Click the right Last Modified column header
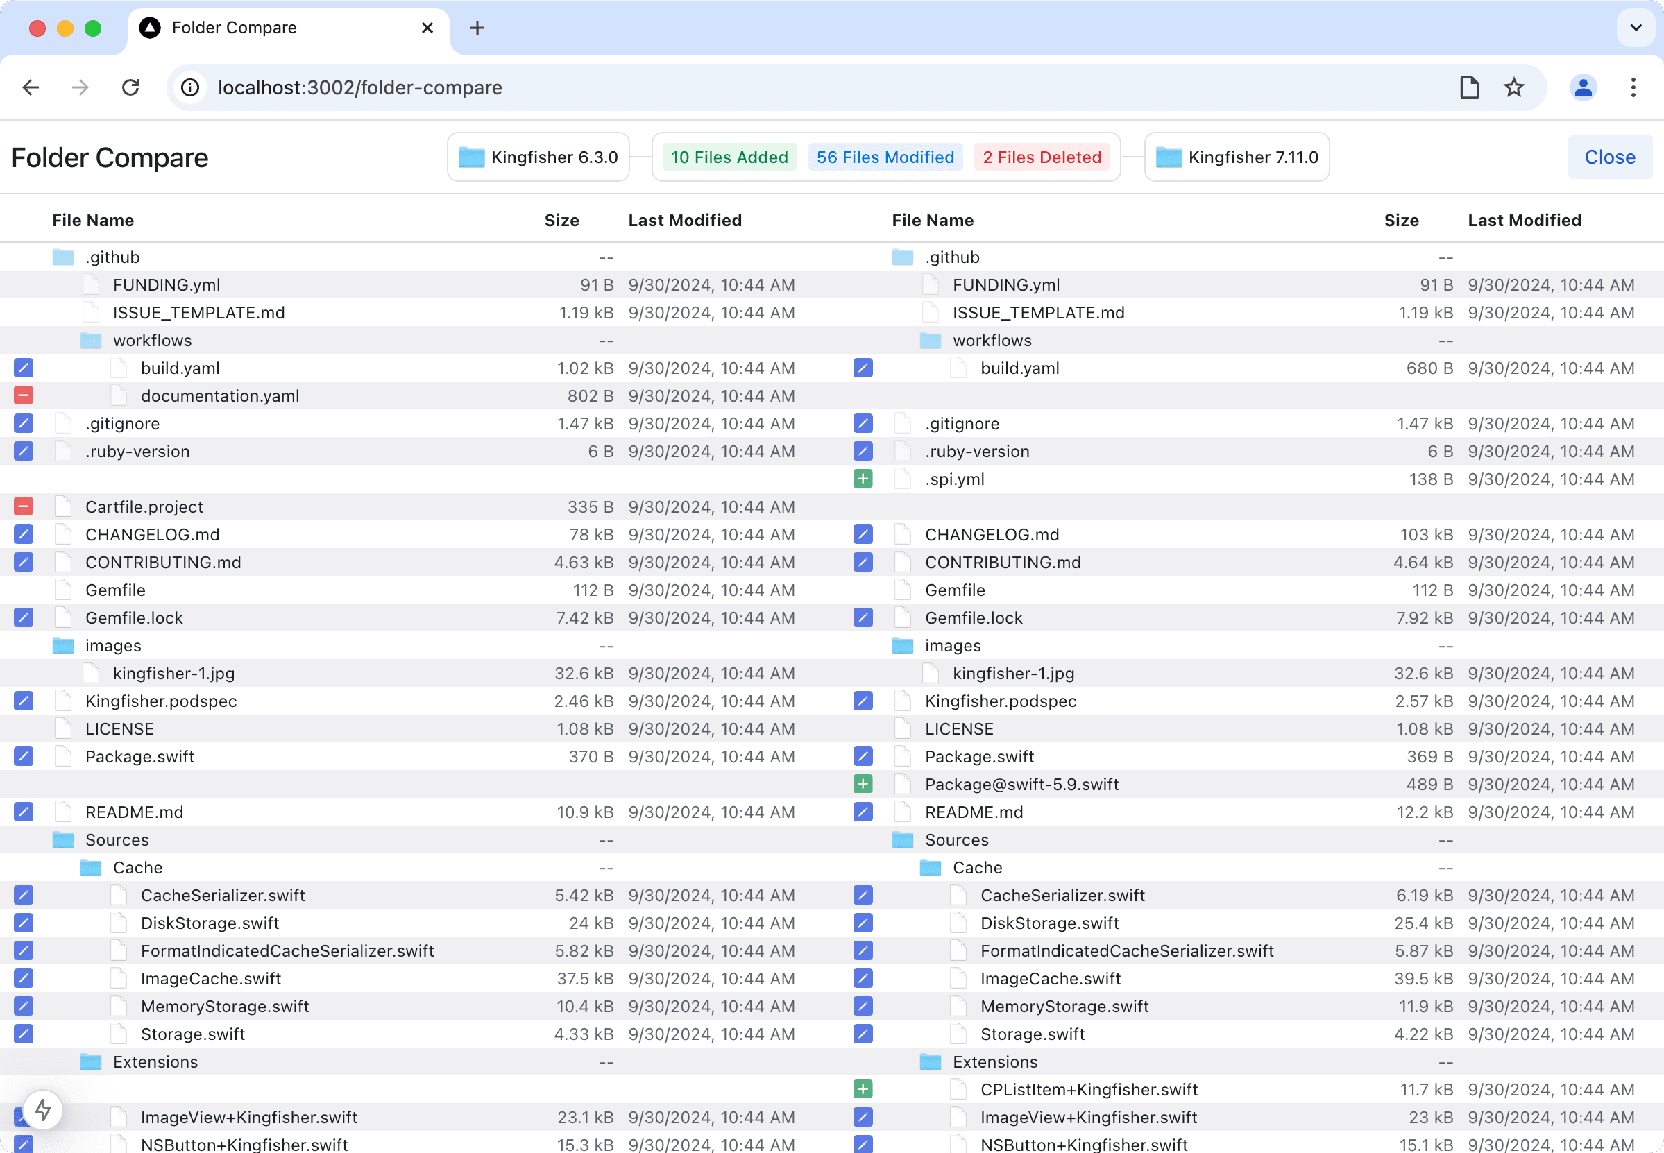The width and height of the screenshot is (1664, 1153). 1524,221
